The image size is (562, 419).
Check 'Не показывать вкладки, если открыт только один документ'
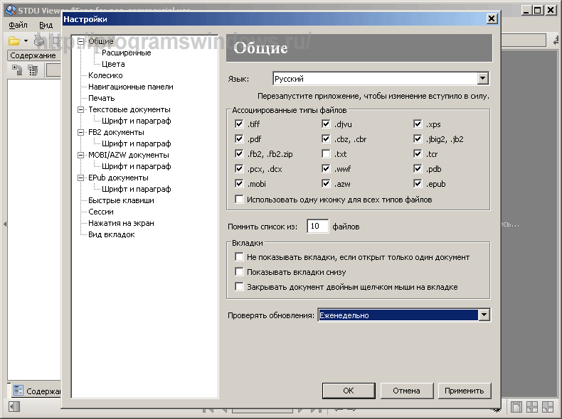[239, 257]
